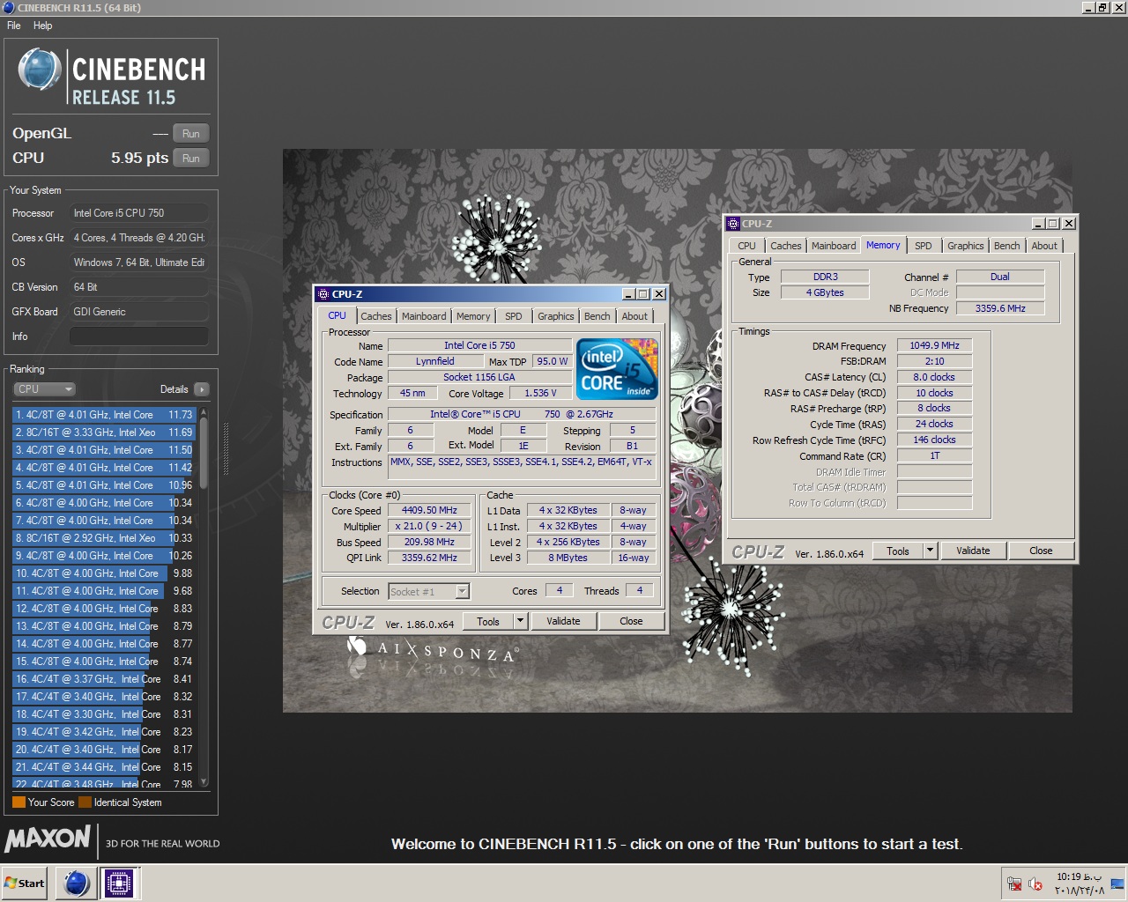
Task: Run the OpenGL benchmark
Action: tap(191, 134)
